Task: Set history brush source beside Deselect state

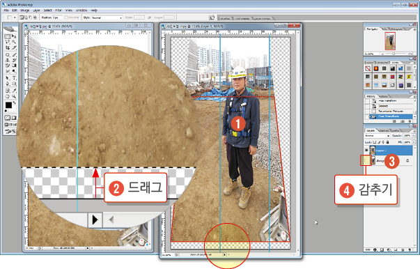Action: [366, 106]
